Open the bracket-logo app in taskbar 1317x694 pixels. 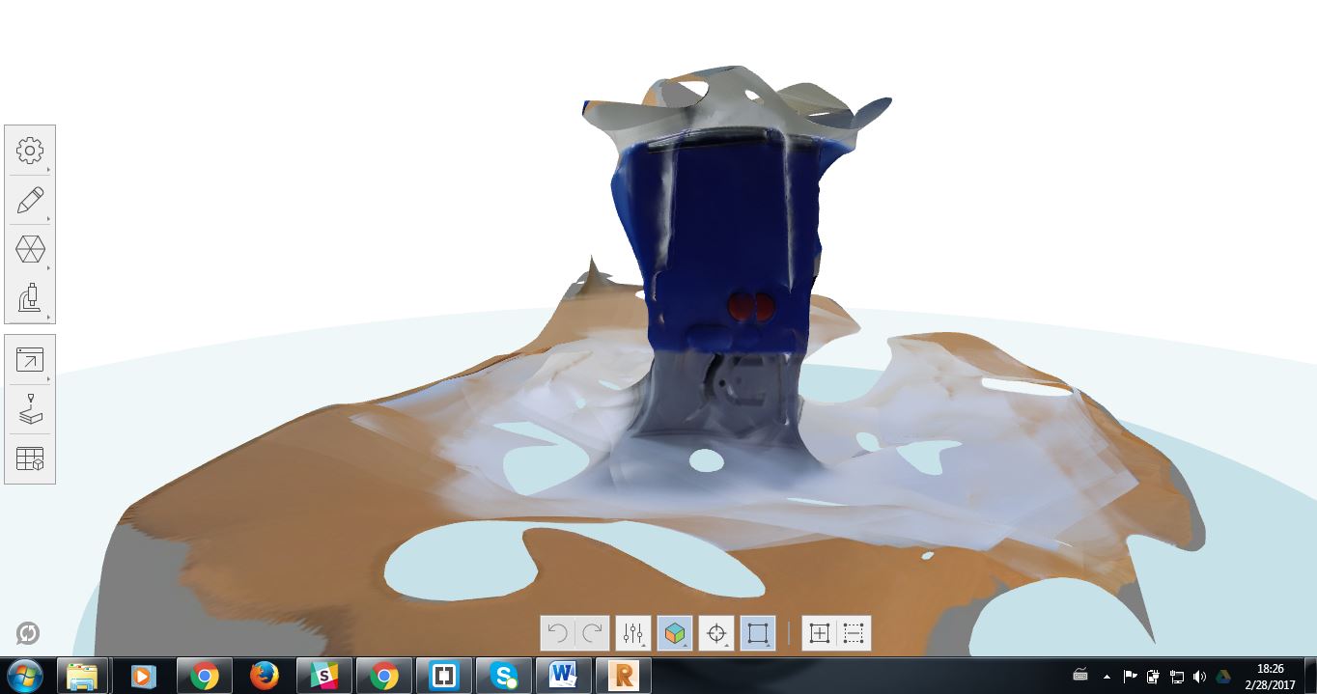[x=443, y=676]
